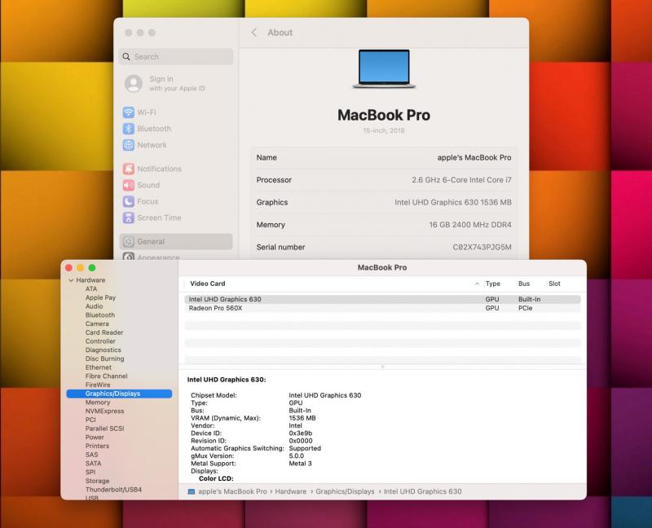Image resolution: width=652 pixels, height=528 pixels.
Task: Click the serial number C02X743PJG5M
Action: [482, 248]
